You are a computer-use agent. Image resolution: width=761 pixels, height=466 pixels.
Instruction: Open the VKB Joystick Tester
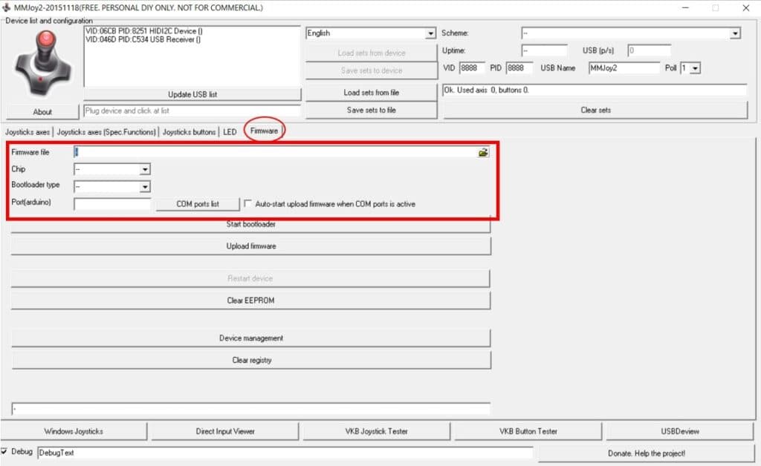coord(376,431)
